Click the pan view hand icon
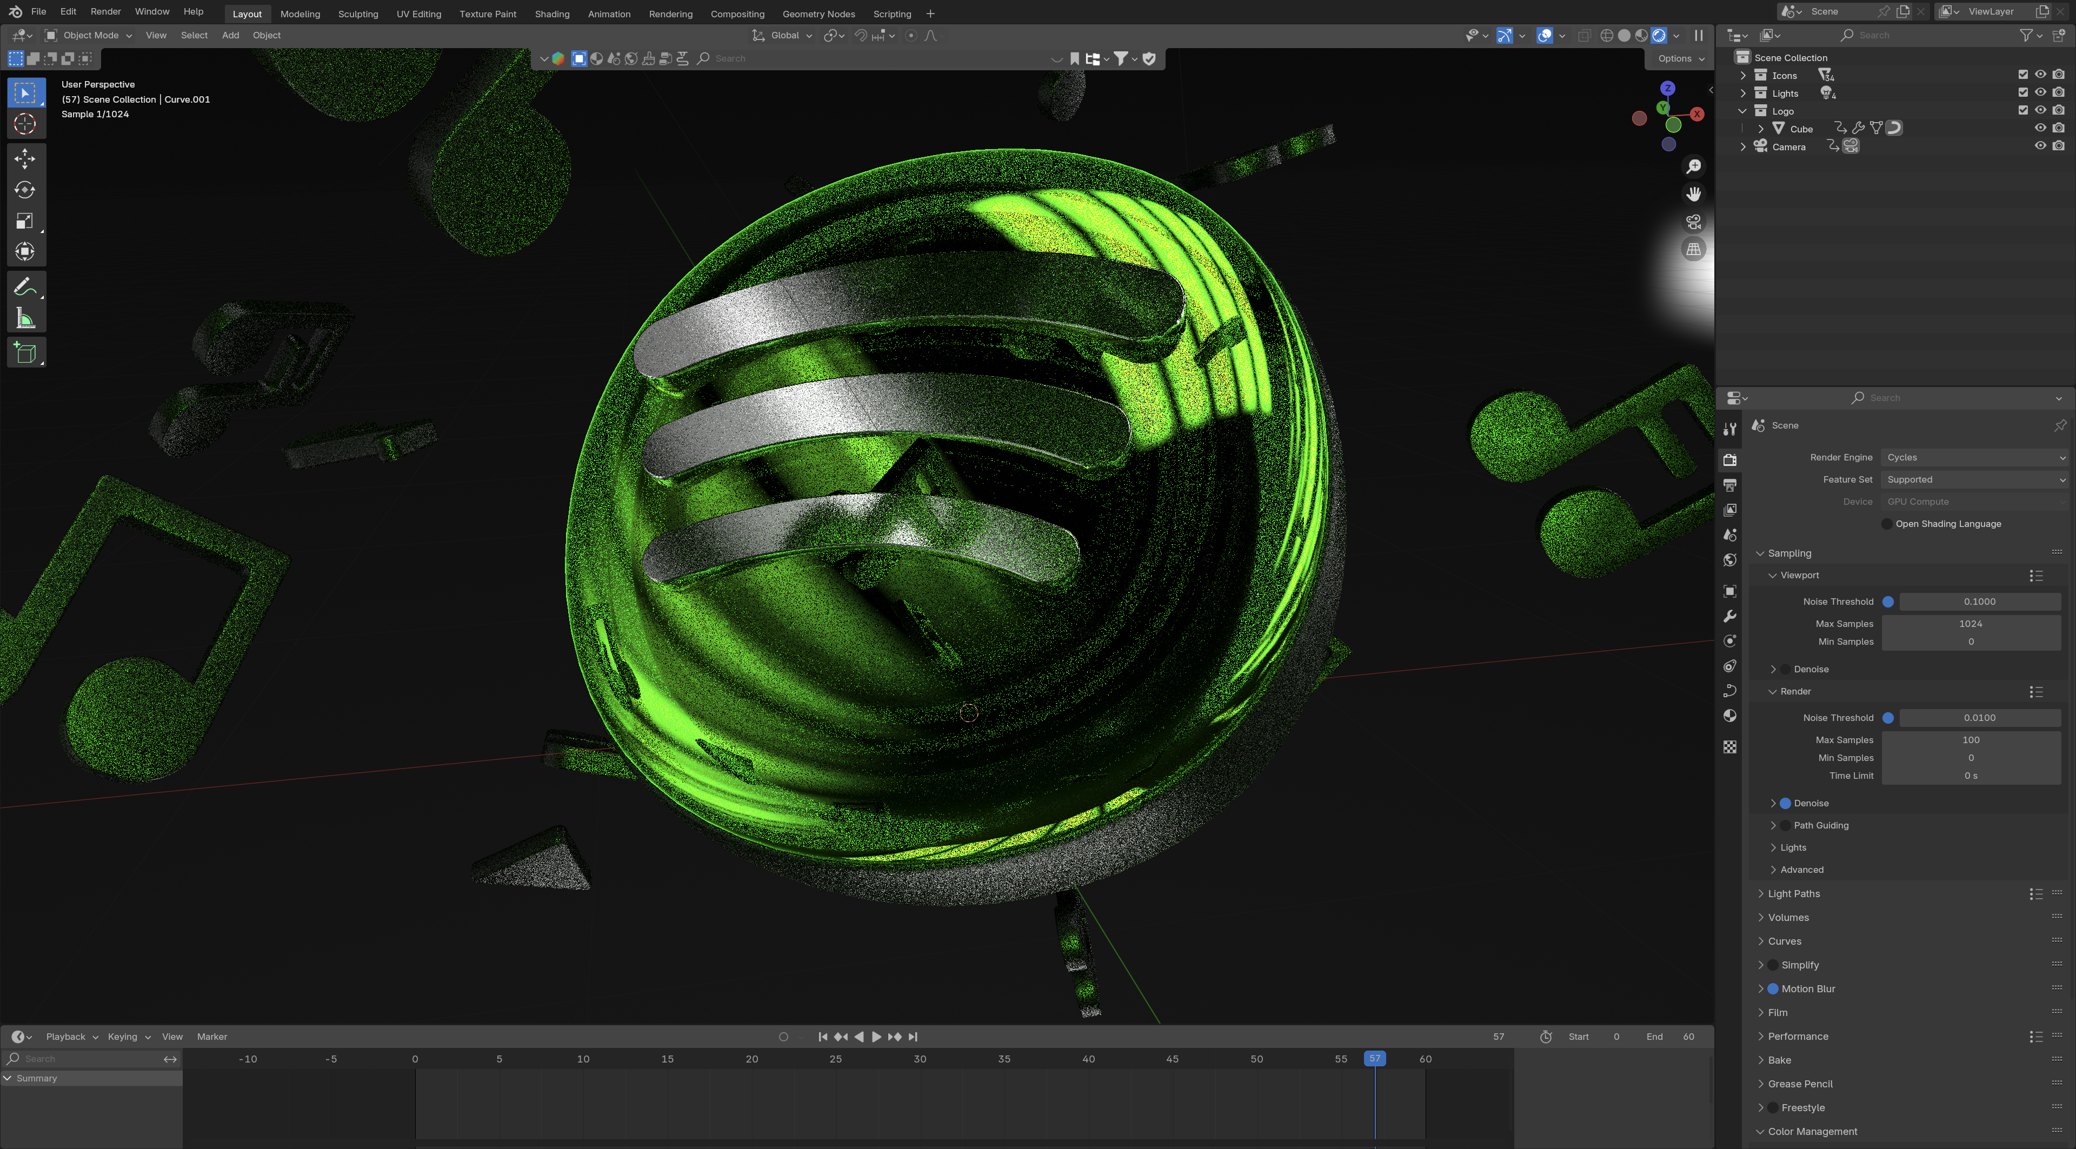 pos(1694,194)
